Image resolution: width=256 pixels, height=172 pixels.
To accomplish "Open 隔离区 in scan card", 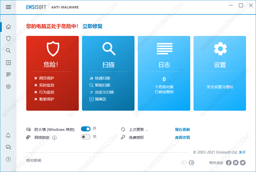I will coord(100,99).
